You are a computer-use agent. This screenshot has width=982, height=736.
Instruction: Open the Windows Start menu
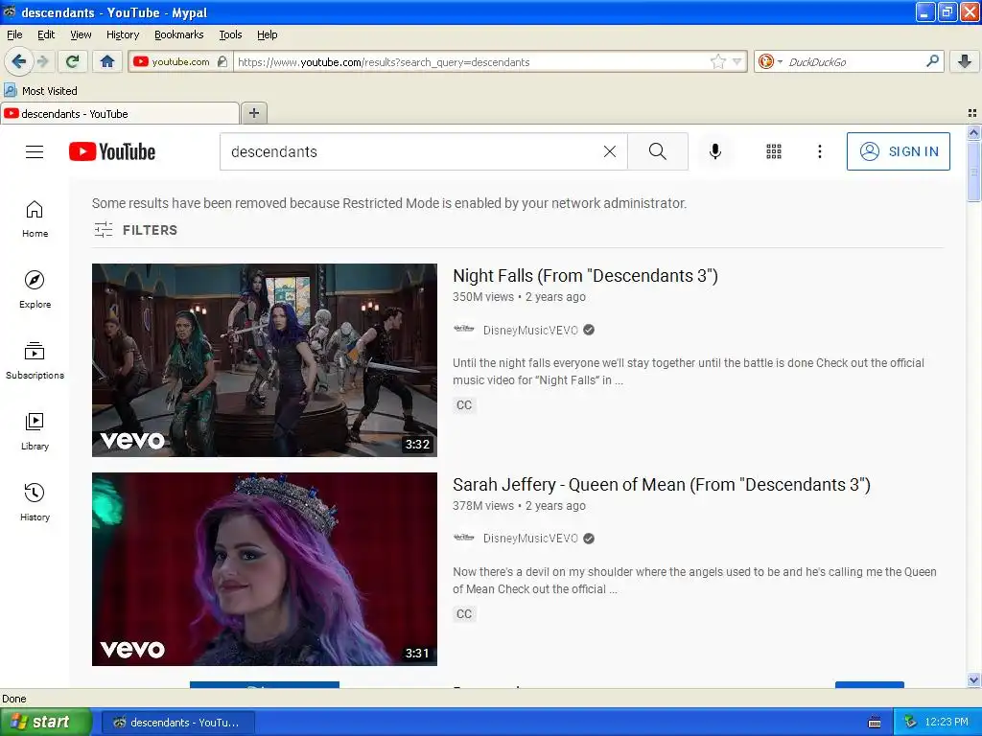coord(45,723)
